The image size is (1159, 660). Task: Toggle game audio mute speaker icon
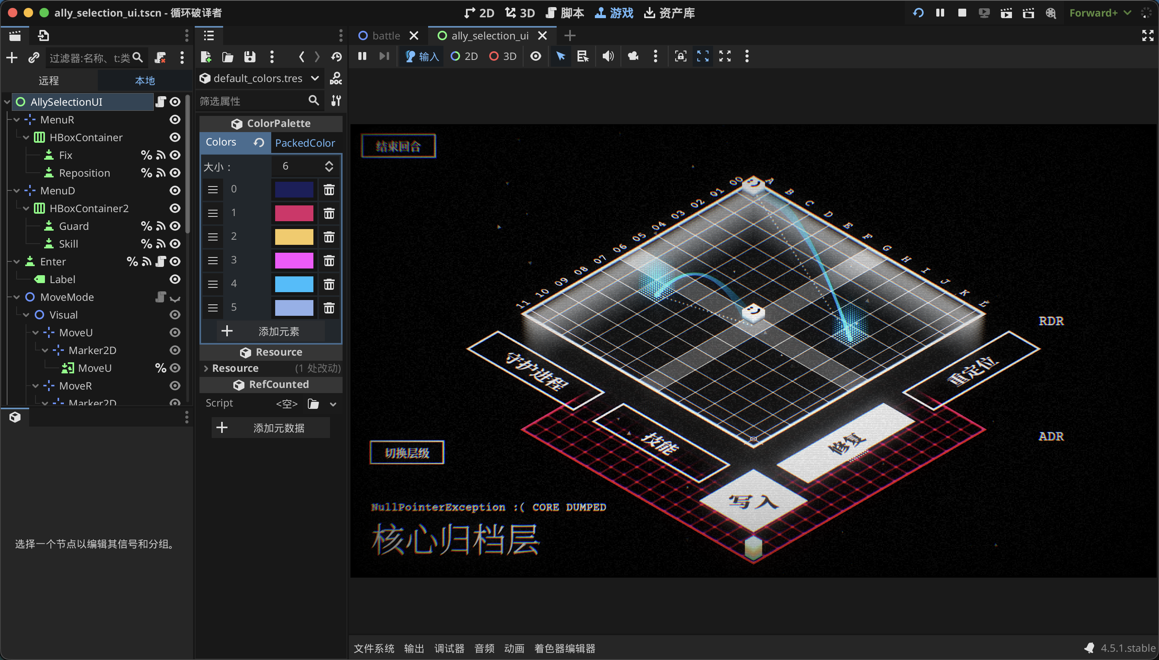[x=607, y=56]
